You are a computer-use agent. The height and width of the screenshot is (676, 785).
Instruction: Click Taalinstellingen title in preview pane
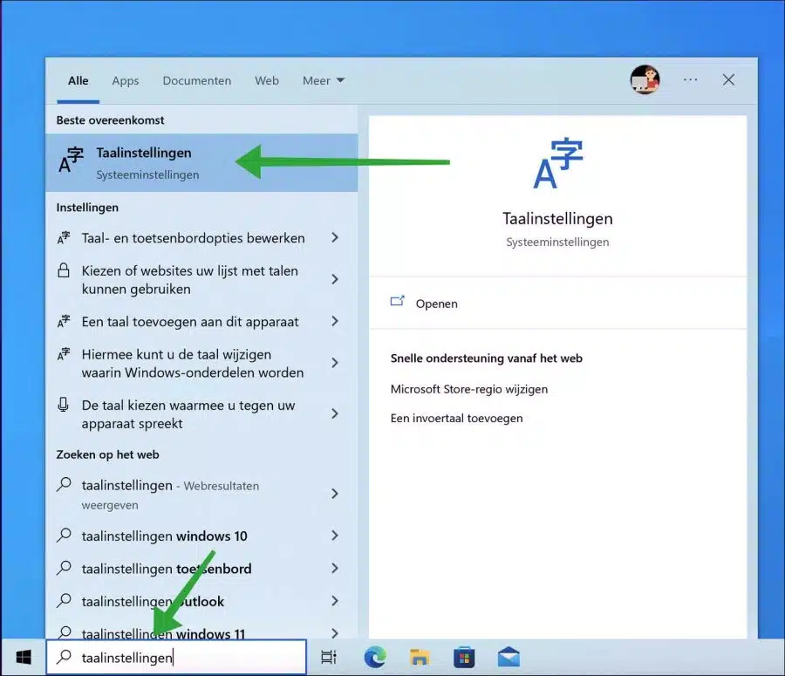[x=557, y=219]
